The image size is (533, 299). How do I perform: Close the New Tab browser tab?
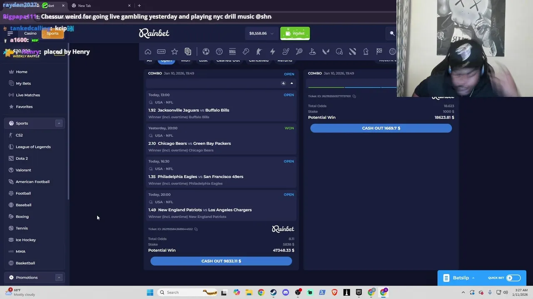point(129,5)
